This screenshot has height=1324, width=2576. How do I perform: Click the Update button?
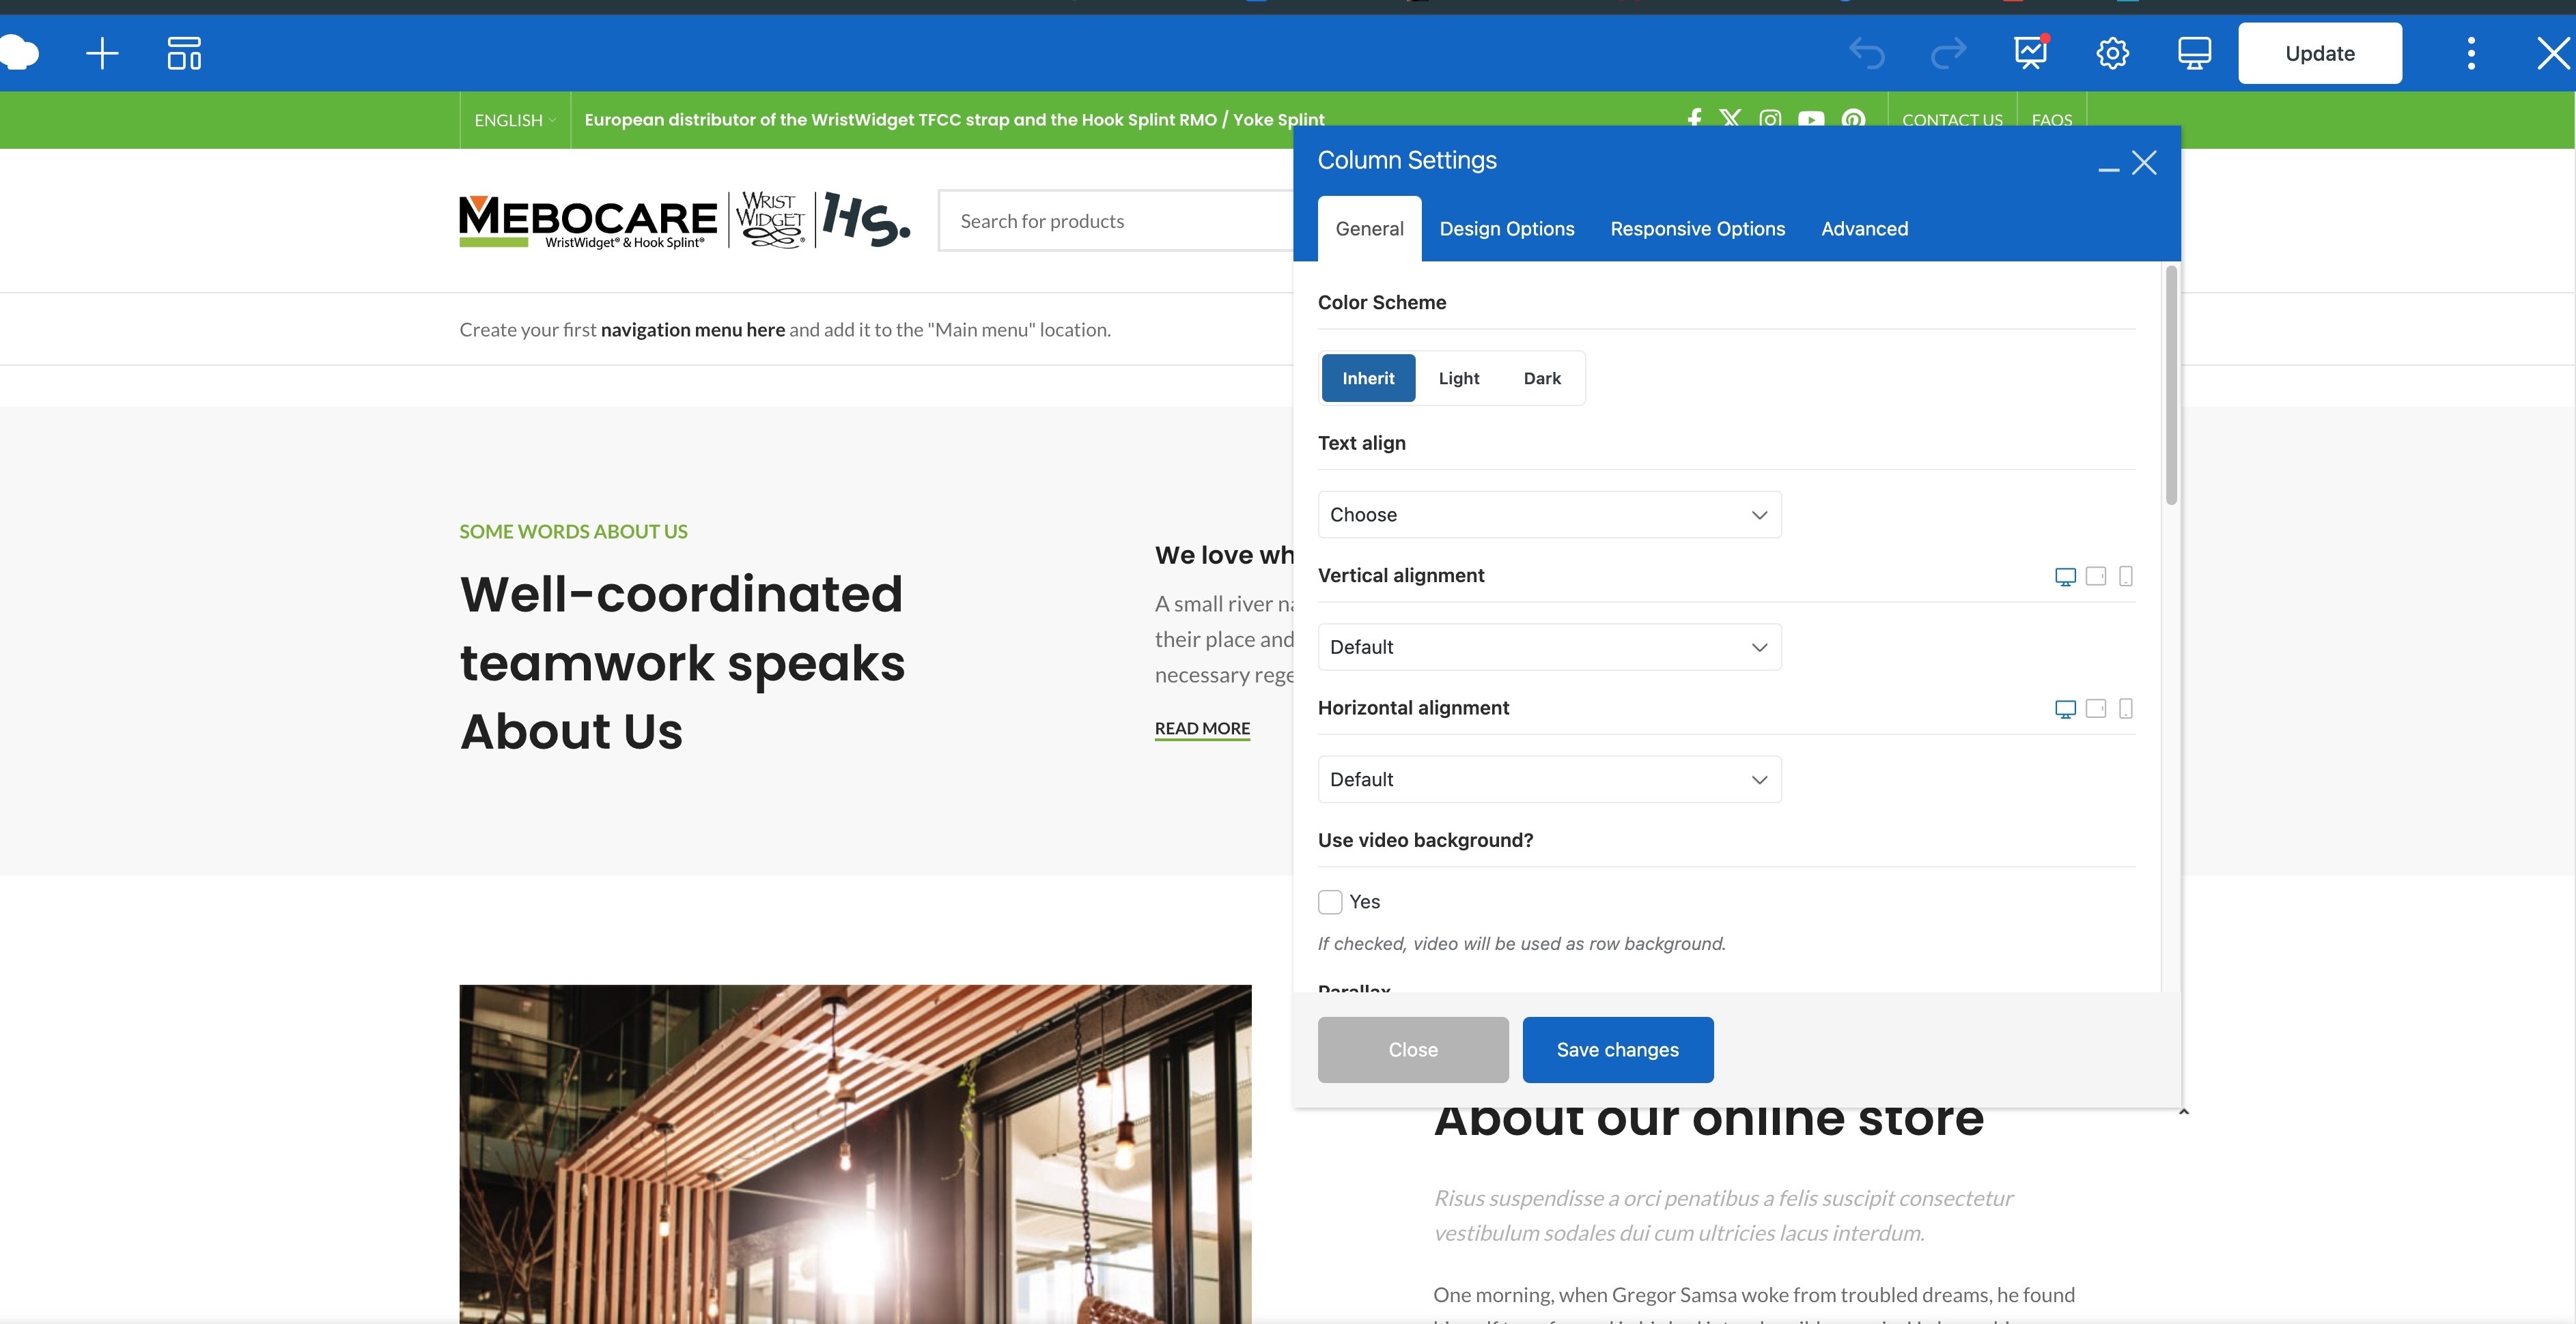pos(2319,53)
